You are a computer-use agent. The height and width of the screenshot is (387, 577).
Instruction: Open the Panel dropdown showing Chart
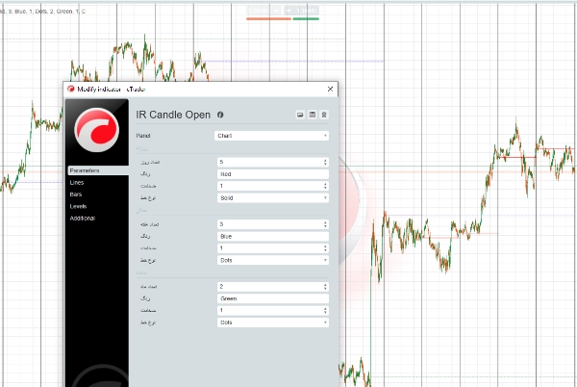click(x=271, y=136)
